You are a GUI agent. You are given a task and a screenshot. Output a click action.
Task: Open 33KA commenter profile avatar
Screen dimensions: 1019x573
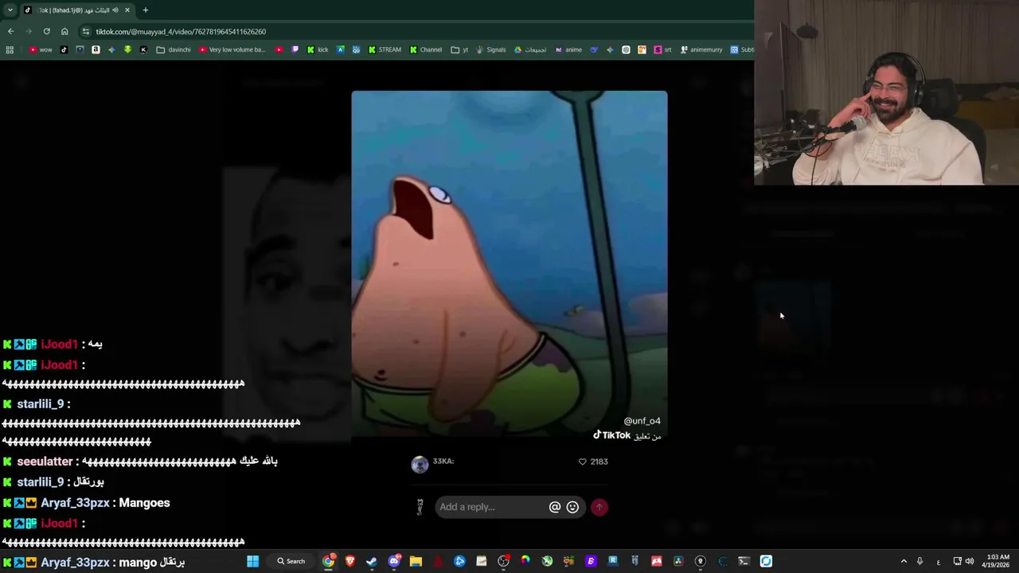pyautogui.click(x=420, y=465)
